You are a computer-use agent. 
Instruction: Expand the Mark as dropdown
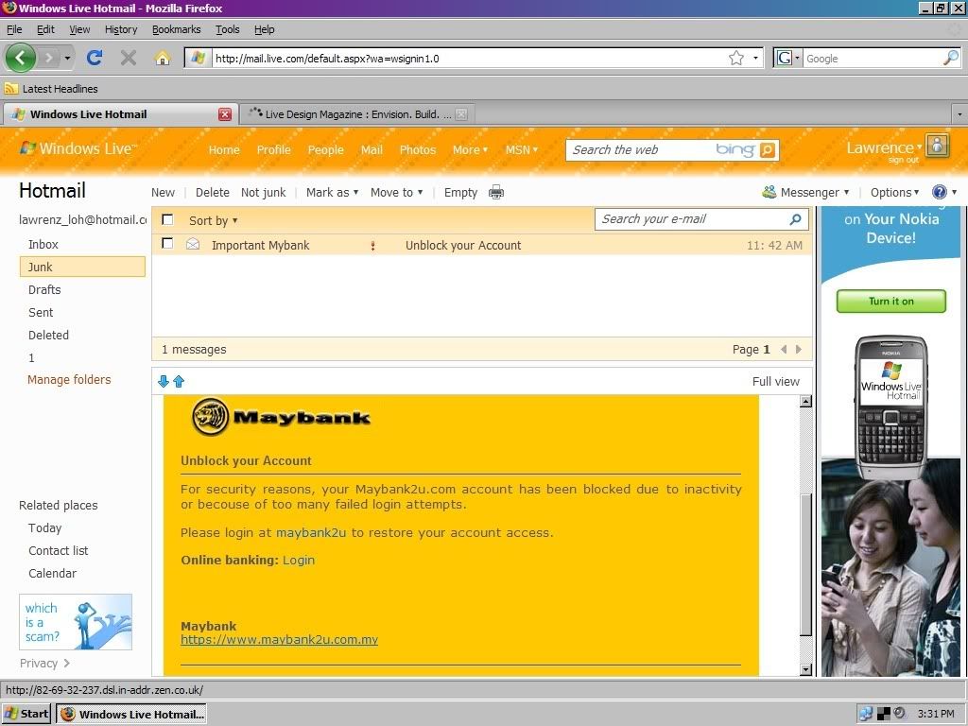tap(332, 193)
